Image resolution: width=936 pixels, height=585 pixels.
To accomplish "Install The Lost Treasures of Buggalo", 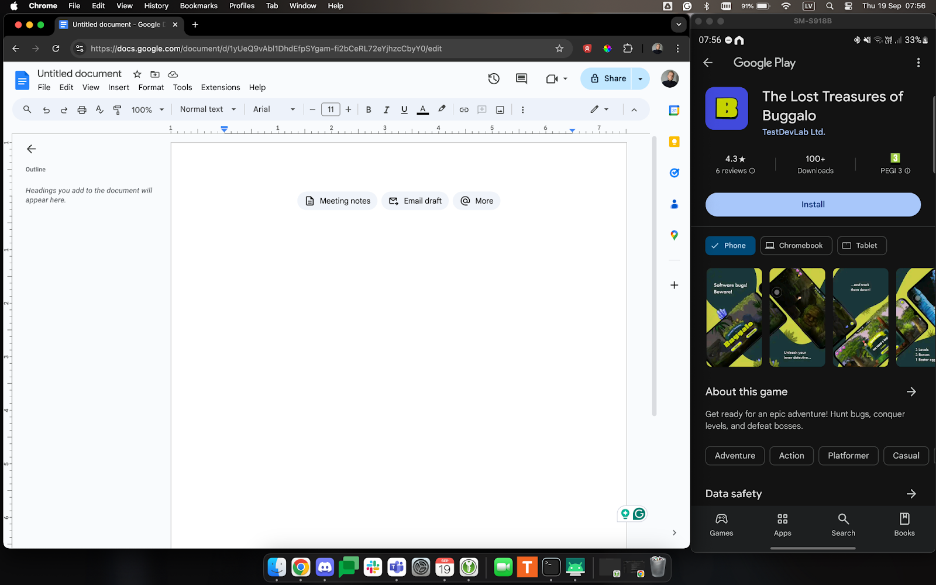I will pos(813,204).
